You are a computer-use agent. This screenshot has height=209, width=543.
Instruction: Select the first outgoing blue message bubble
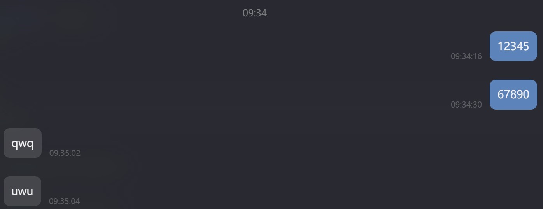point(513,46)
